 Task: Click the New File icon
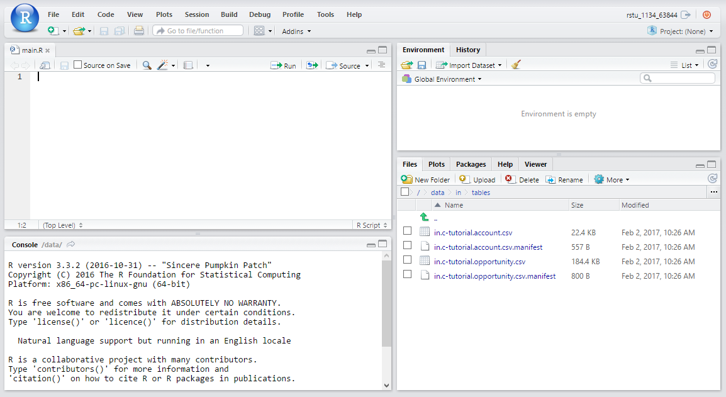pyautogui.click(x=53, y=31)
